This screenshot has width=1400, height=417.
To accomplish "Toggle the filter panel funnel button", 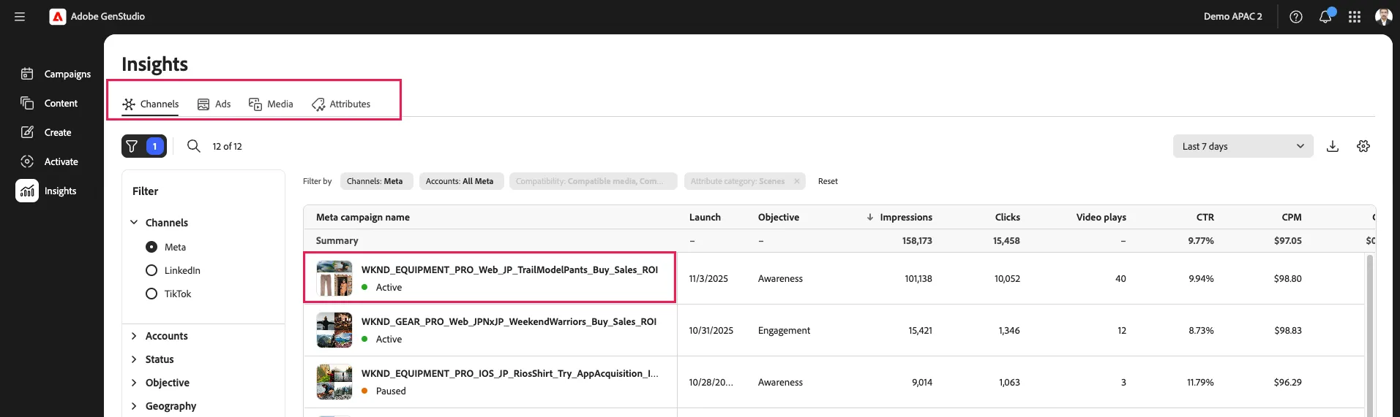I will [144, 146].
